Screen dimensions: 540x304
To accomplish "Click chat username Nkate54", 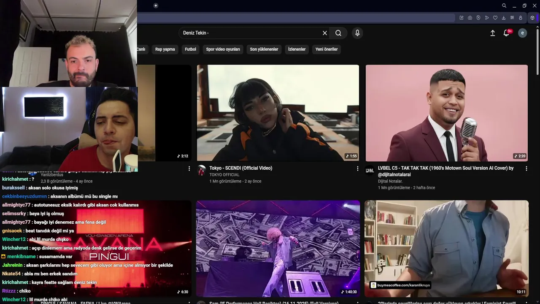I will [x=11, y=274].
